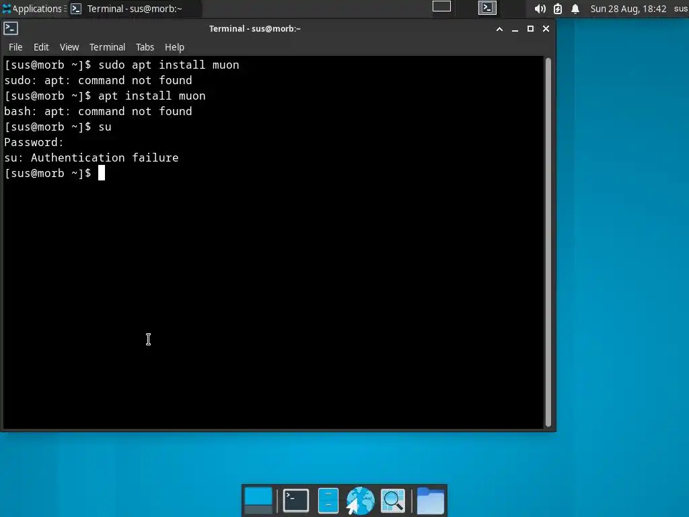Click the terminal cursor at the last prompt
Viewport: 689px width, 517px height.
tap(102, 173)
